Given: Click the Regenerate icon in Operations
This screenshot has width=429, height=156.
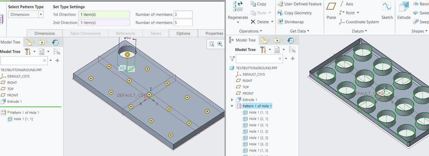Looking at the screenshot, I should [x=238, y=6].
